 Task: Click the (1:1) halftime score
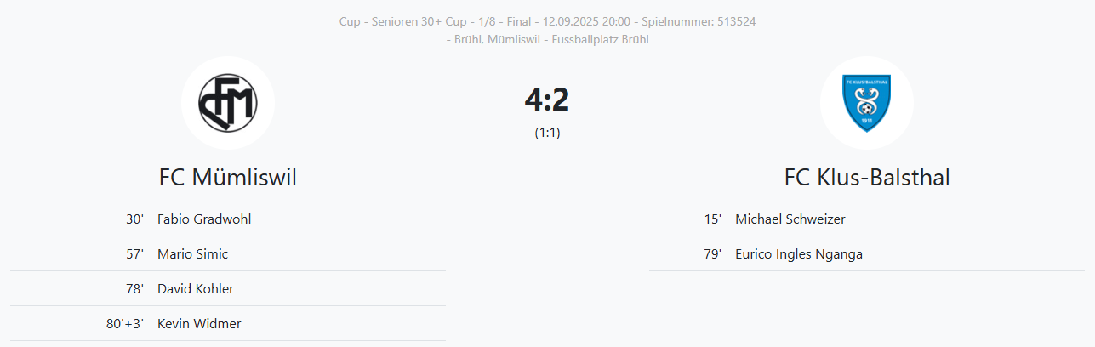[547, 133]
